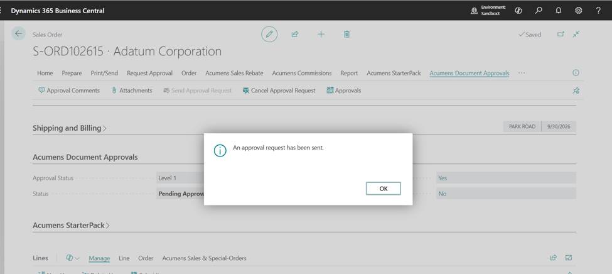Click the Acumens Document Approvals section header

(x=85, y=157)
